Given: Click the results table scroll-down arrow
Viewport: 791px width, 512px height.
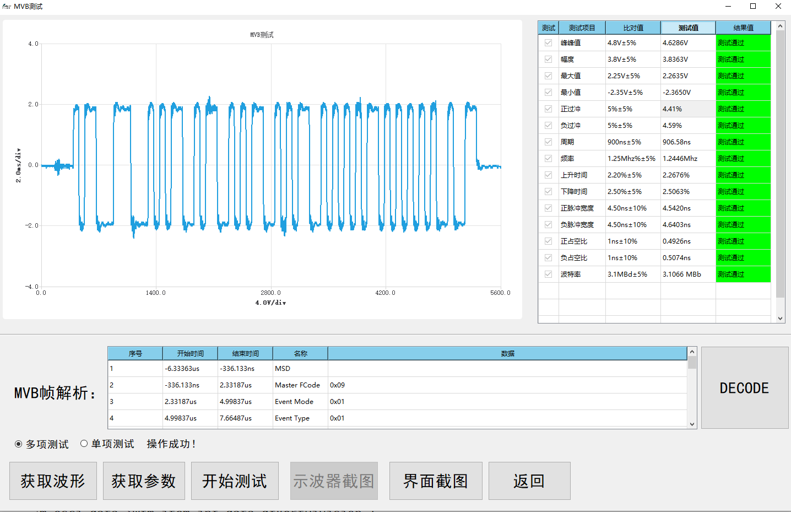Looking at the screenshot, I should pyautogui.click(x=780, y=318).
